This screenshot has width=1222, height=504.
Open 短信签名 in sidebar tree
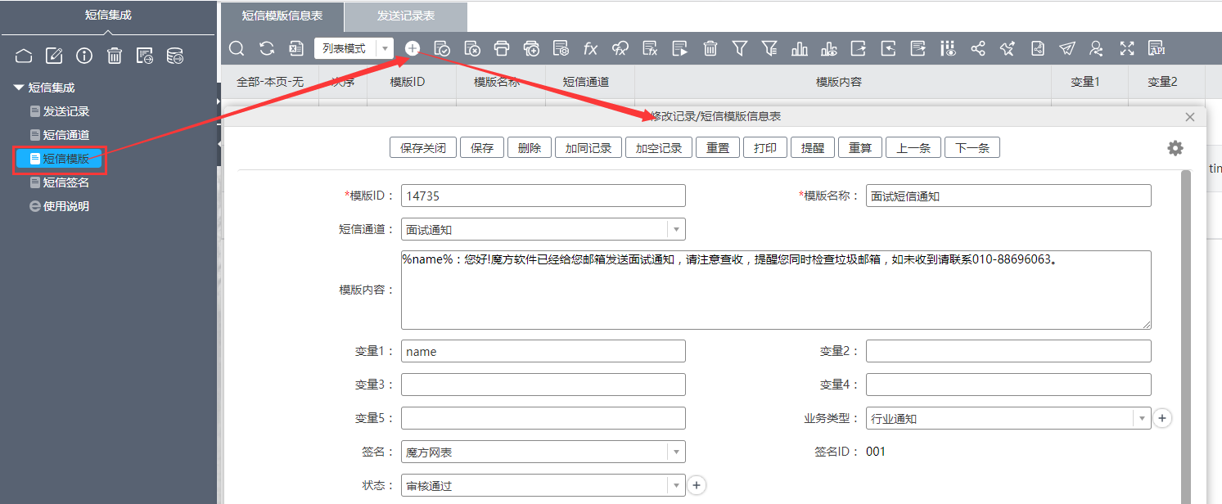(x=66, y=182)
